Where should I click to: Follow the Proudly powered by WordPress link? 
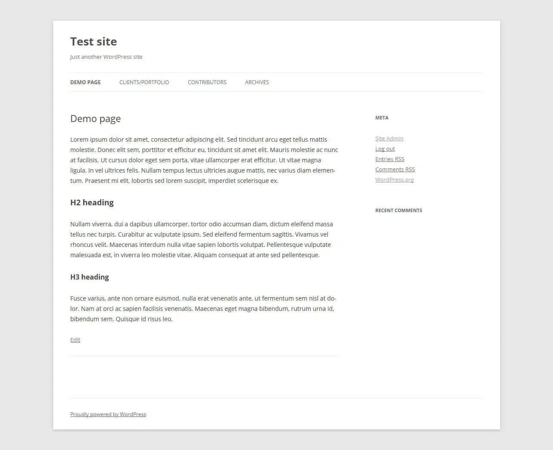108,414
